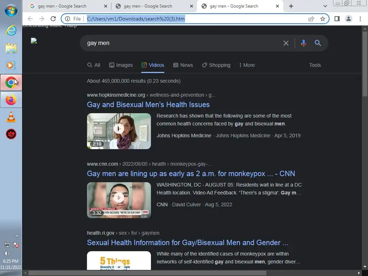Image resolution: width=368 pixels, height=276 pixels.
Task: Close the first browser tab
Action: pos(106,6)
